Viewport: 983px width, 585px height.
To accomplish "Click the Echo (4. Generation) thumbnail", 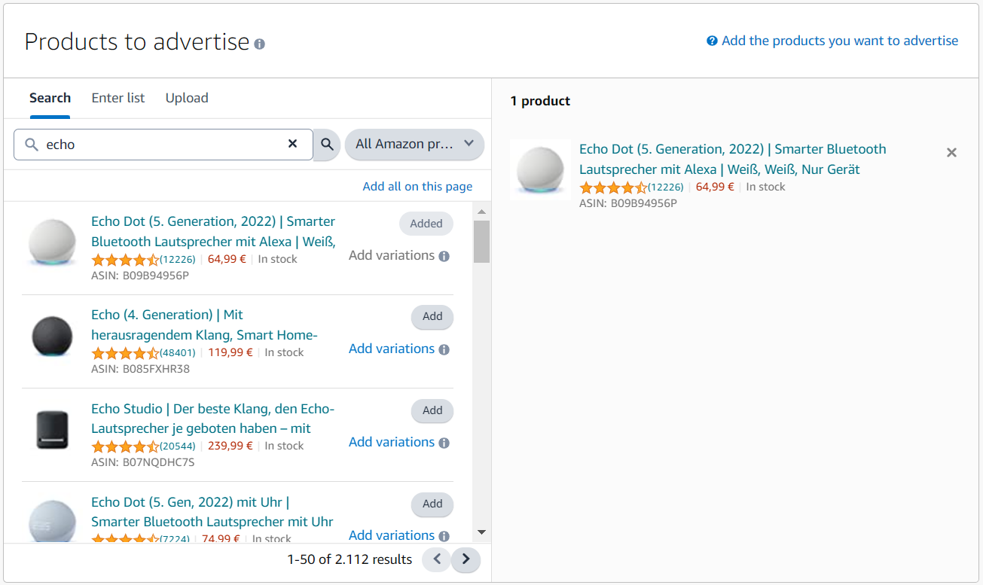I will click(x=52, y=337).
